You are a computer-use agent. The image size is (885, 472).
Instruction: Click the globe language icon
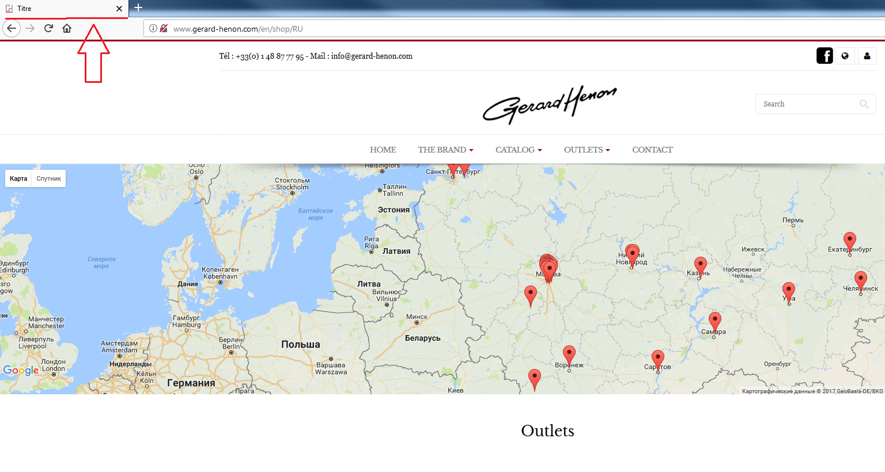tap(845, 56)
